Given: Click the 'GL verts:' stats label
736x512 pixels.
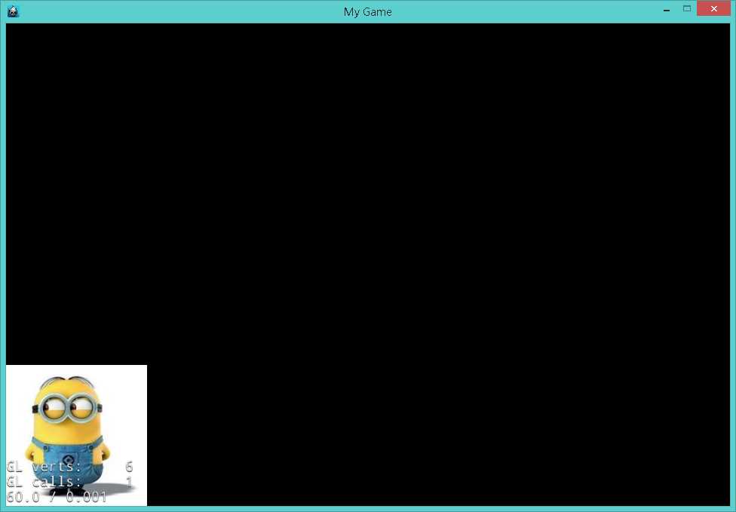Looking at the screenshot, I should [x=44, y=467].
